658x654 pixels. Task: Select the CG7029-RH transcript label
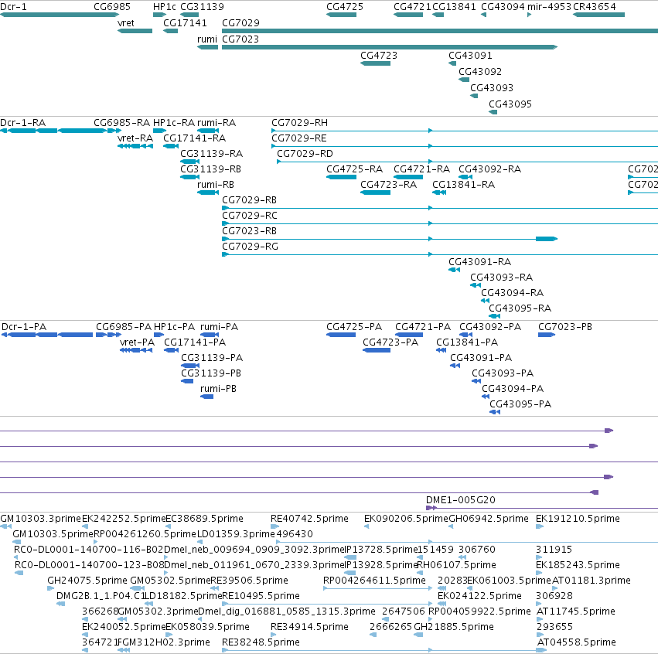click(x=300, y=123)
